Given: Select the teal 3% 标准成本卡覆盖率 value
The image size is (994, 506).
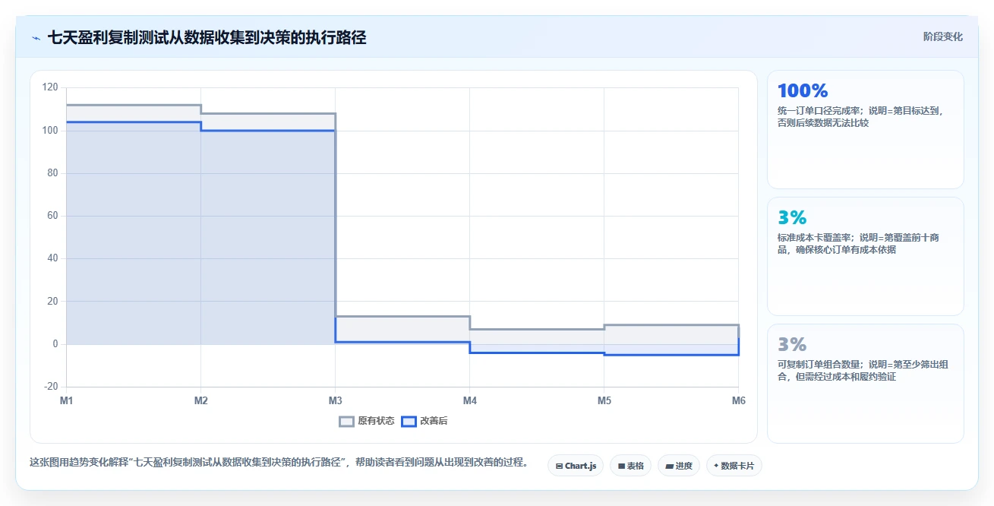Looking at the screenshot, I should [792, 218].
